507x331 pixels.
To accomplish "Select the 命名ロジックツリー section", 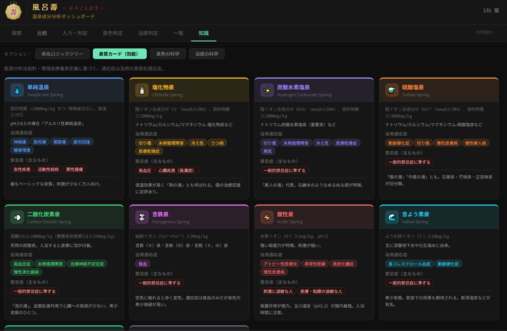I will point(62,54).
